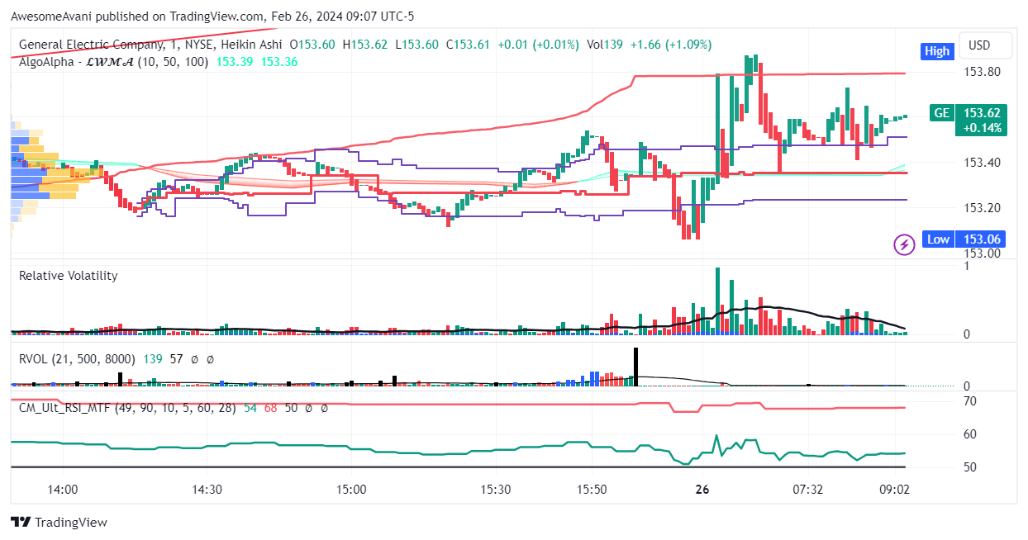The height and width of the screenshot is (540, 1028).
Task: Click the Relative Volatility indicator label
Action: click(x=69, y=276)
